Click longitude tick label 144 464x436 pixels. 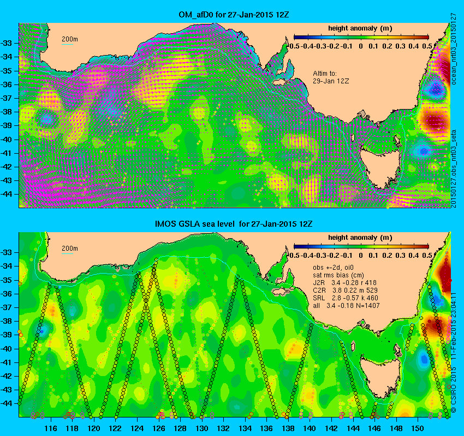(353, 428)
